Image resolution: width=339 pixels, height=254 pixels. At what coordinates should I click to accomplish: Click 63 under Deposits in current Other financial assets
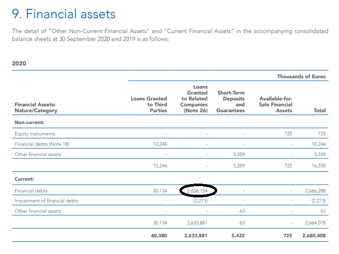(x=242, y=211)
